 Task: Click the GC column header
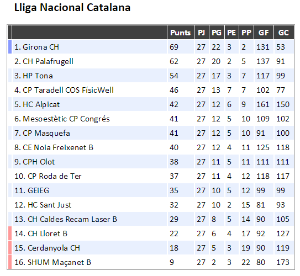284,33
